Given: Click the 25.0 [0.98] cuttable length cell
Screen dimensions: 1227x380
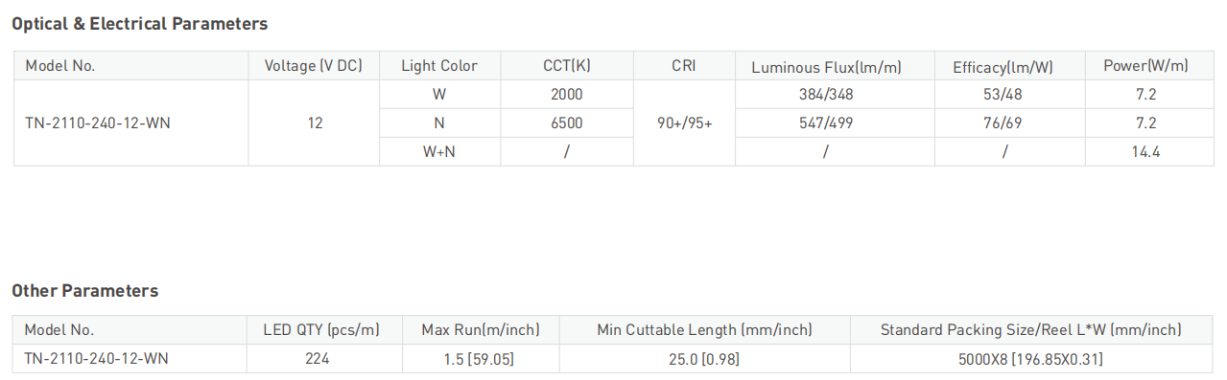Looking at the screenshot, I should pyautogui.click(x=704, y=359).
